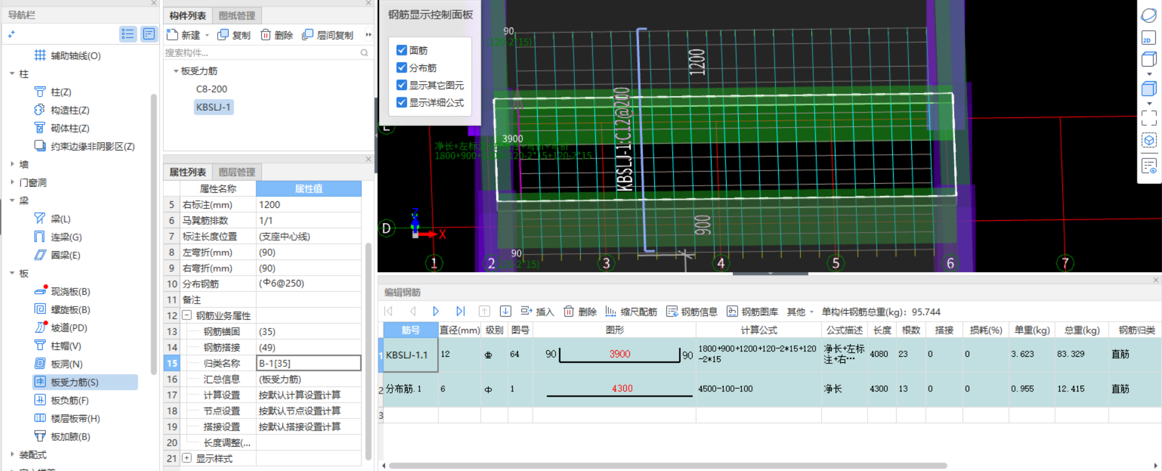Switch to 图纸管理 tab
The image size is (1162, 471).
pos(236,16)
